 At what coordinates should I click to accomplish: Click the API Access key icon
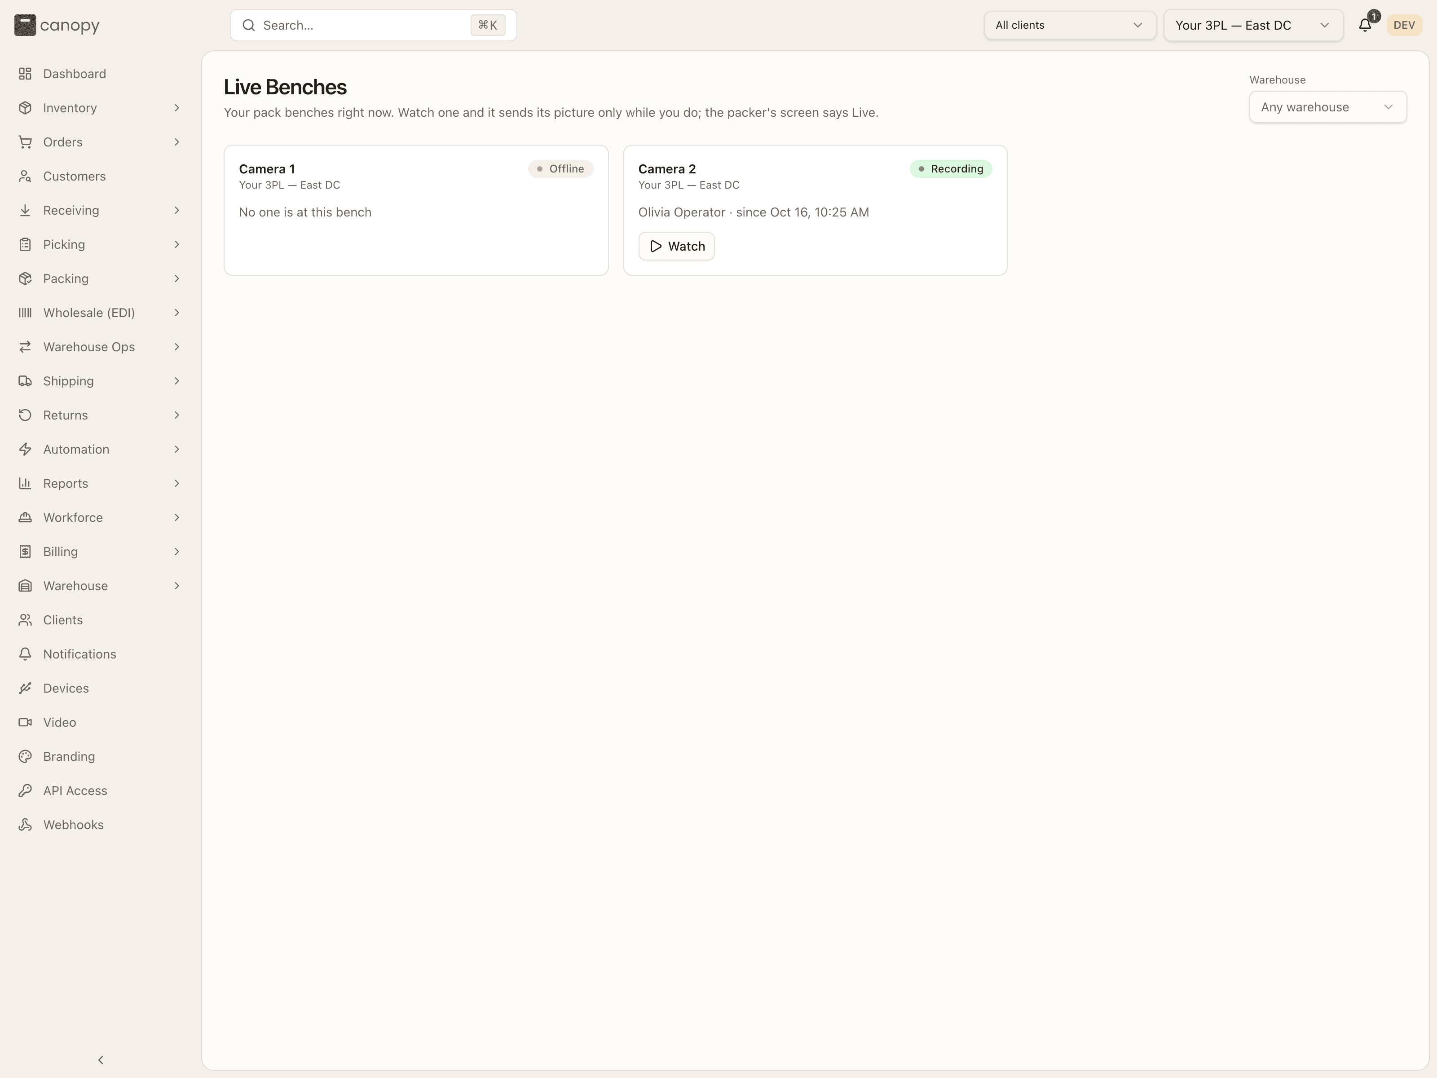(x=25, y=790)
